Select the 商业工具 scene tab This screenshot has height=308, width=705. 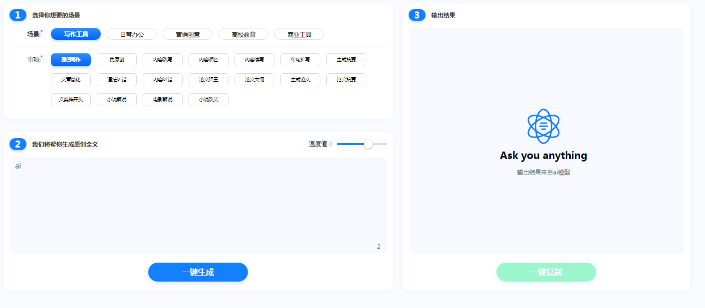point(299,34)
